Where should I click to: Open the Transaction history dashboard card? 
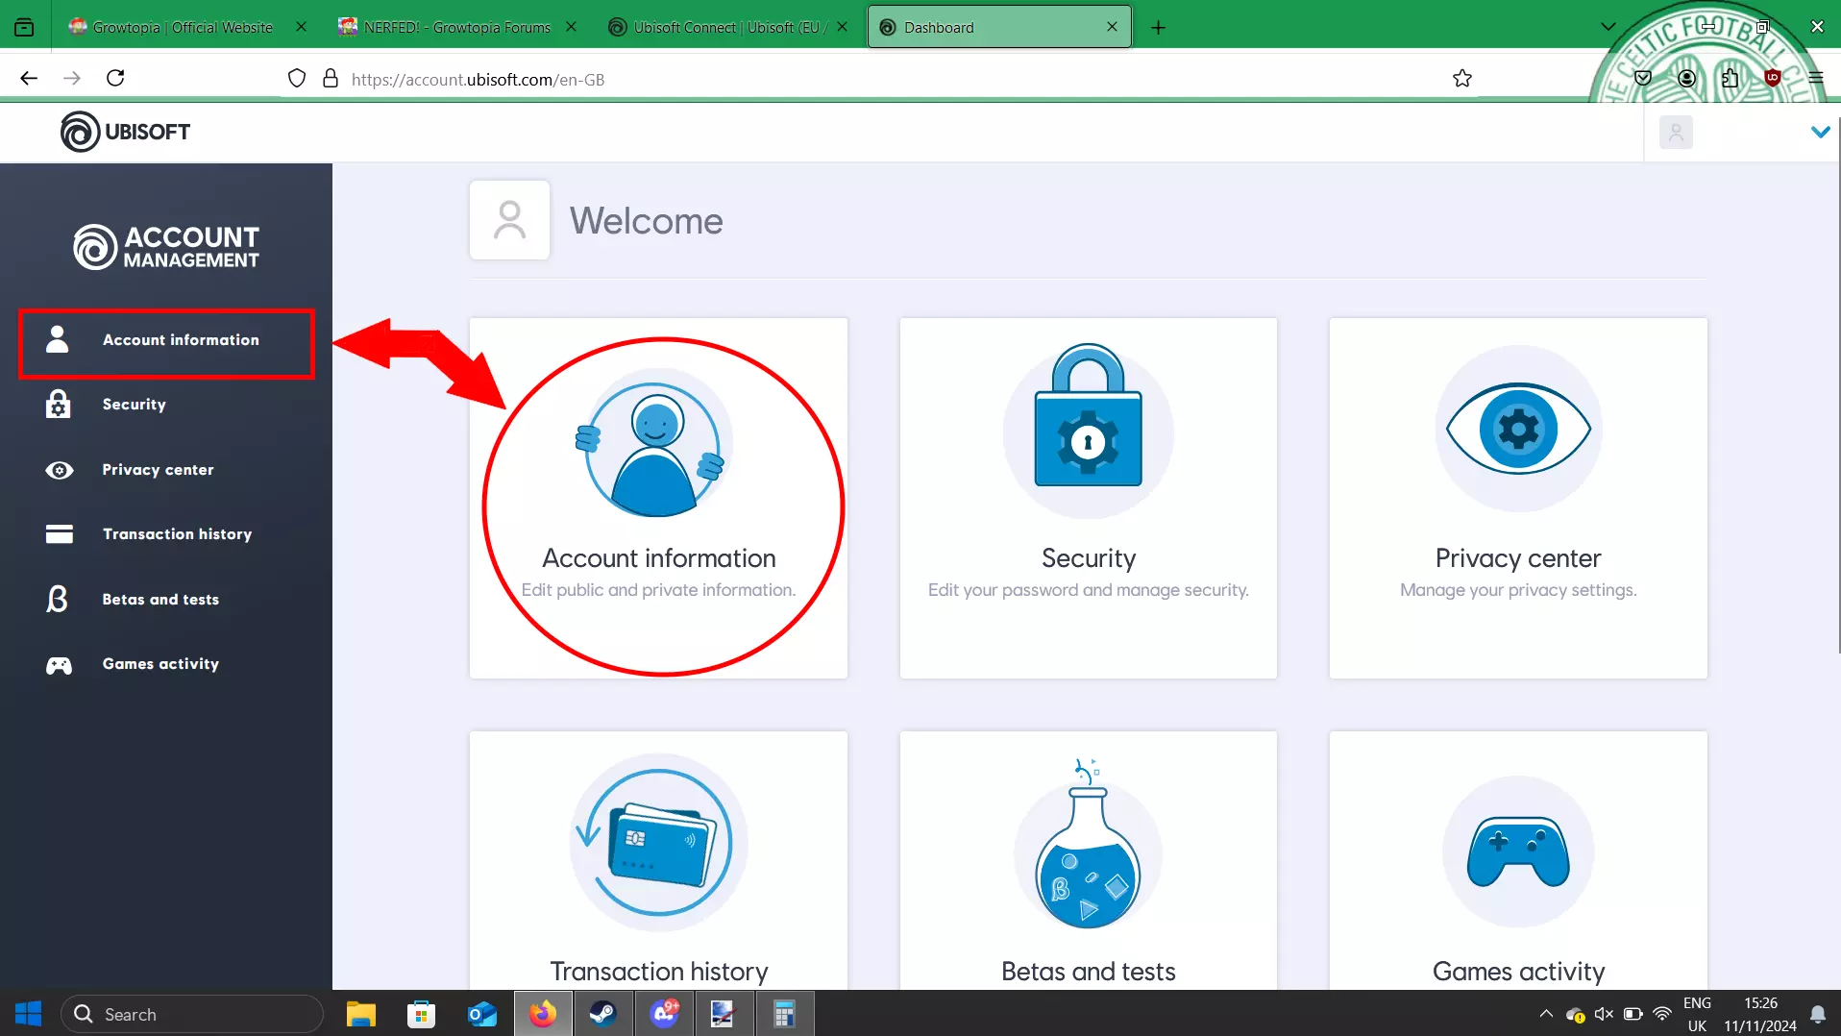(658, 861)
